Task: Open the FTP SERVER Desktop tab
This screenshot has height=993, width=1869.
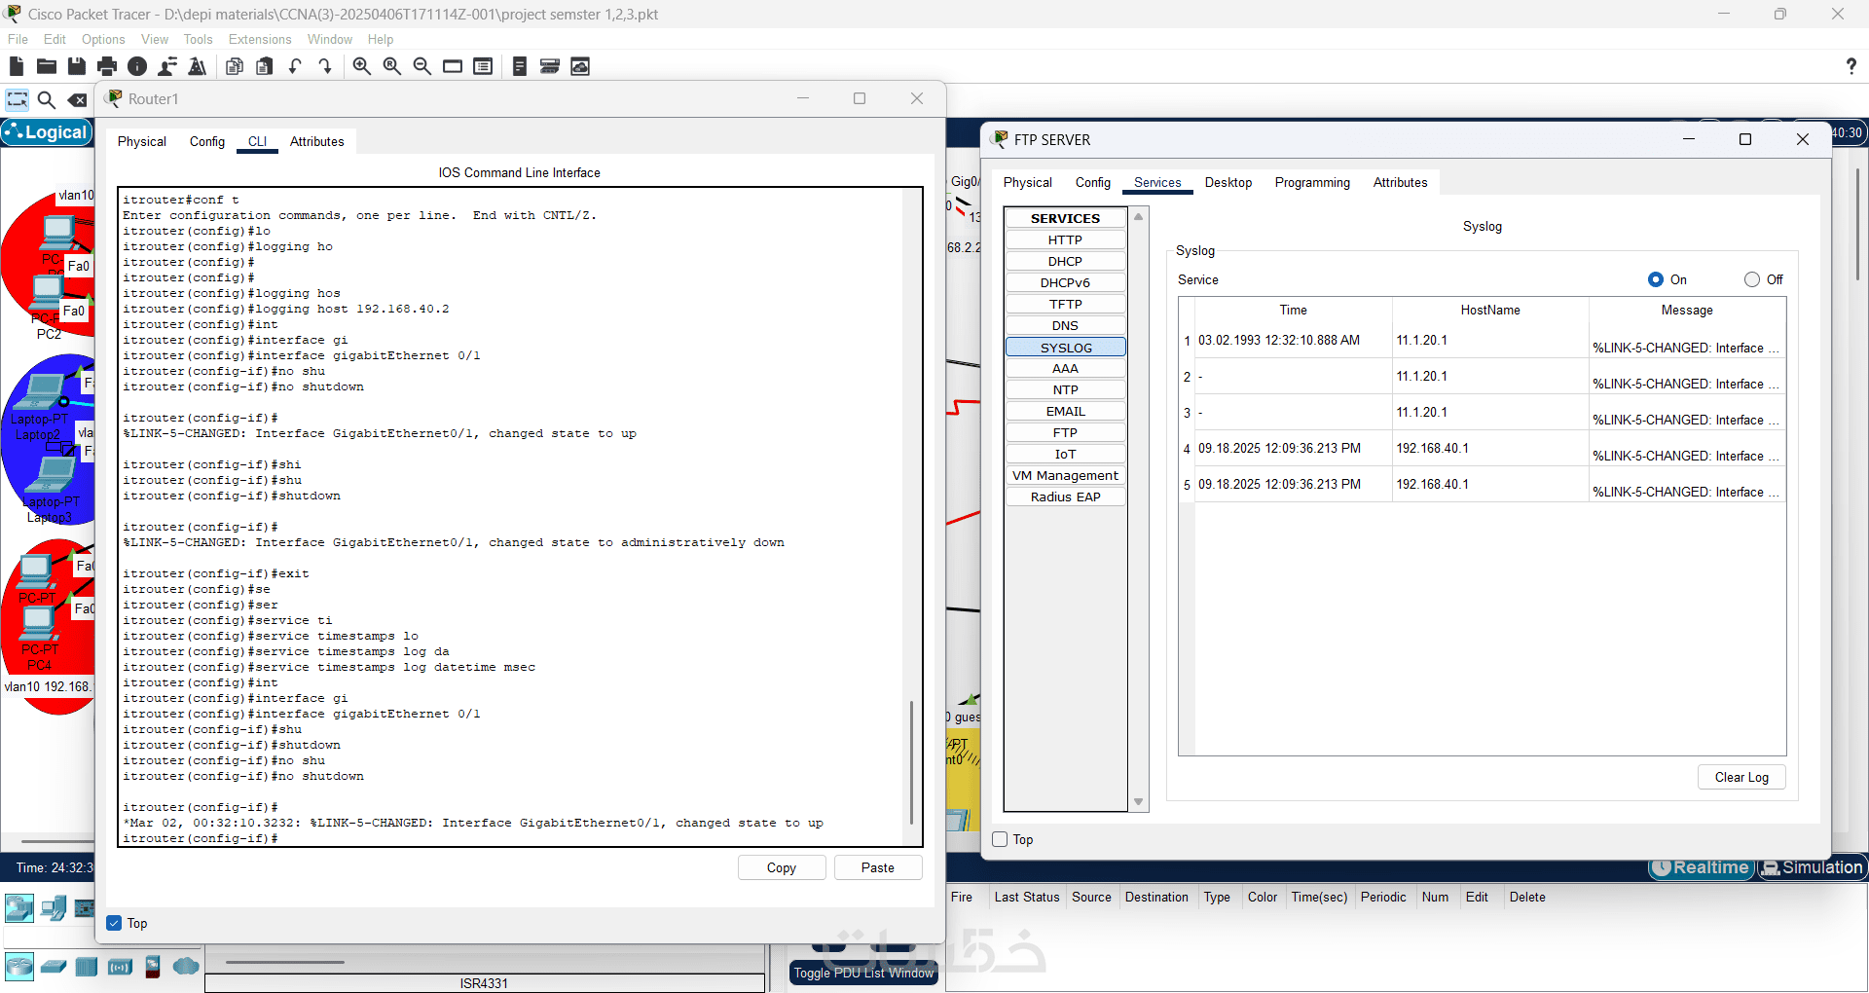Action: pos(1228,182)
